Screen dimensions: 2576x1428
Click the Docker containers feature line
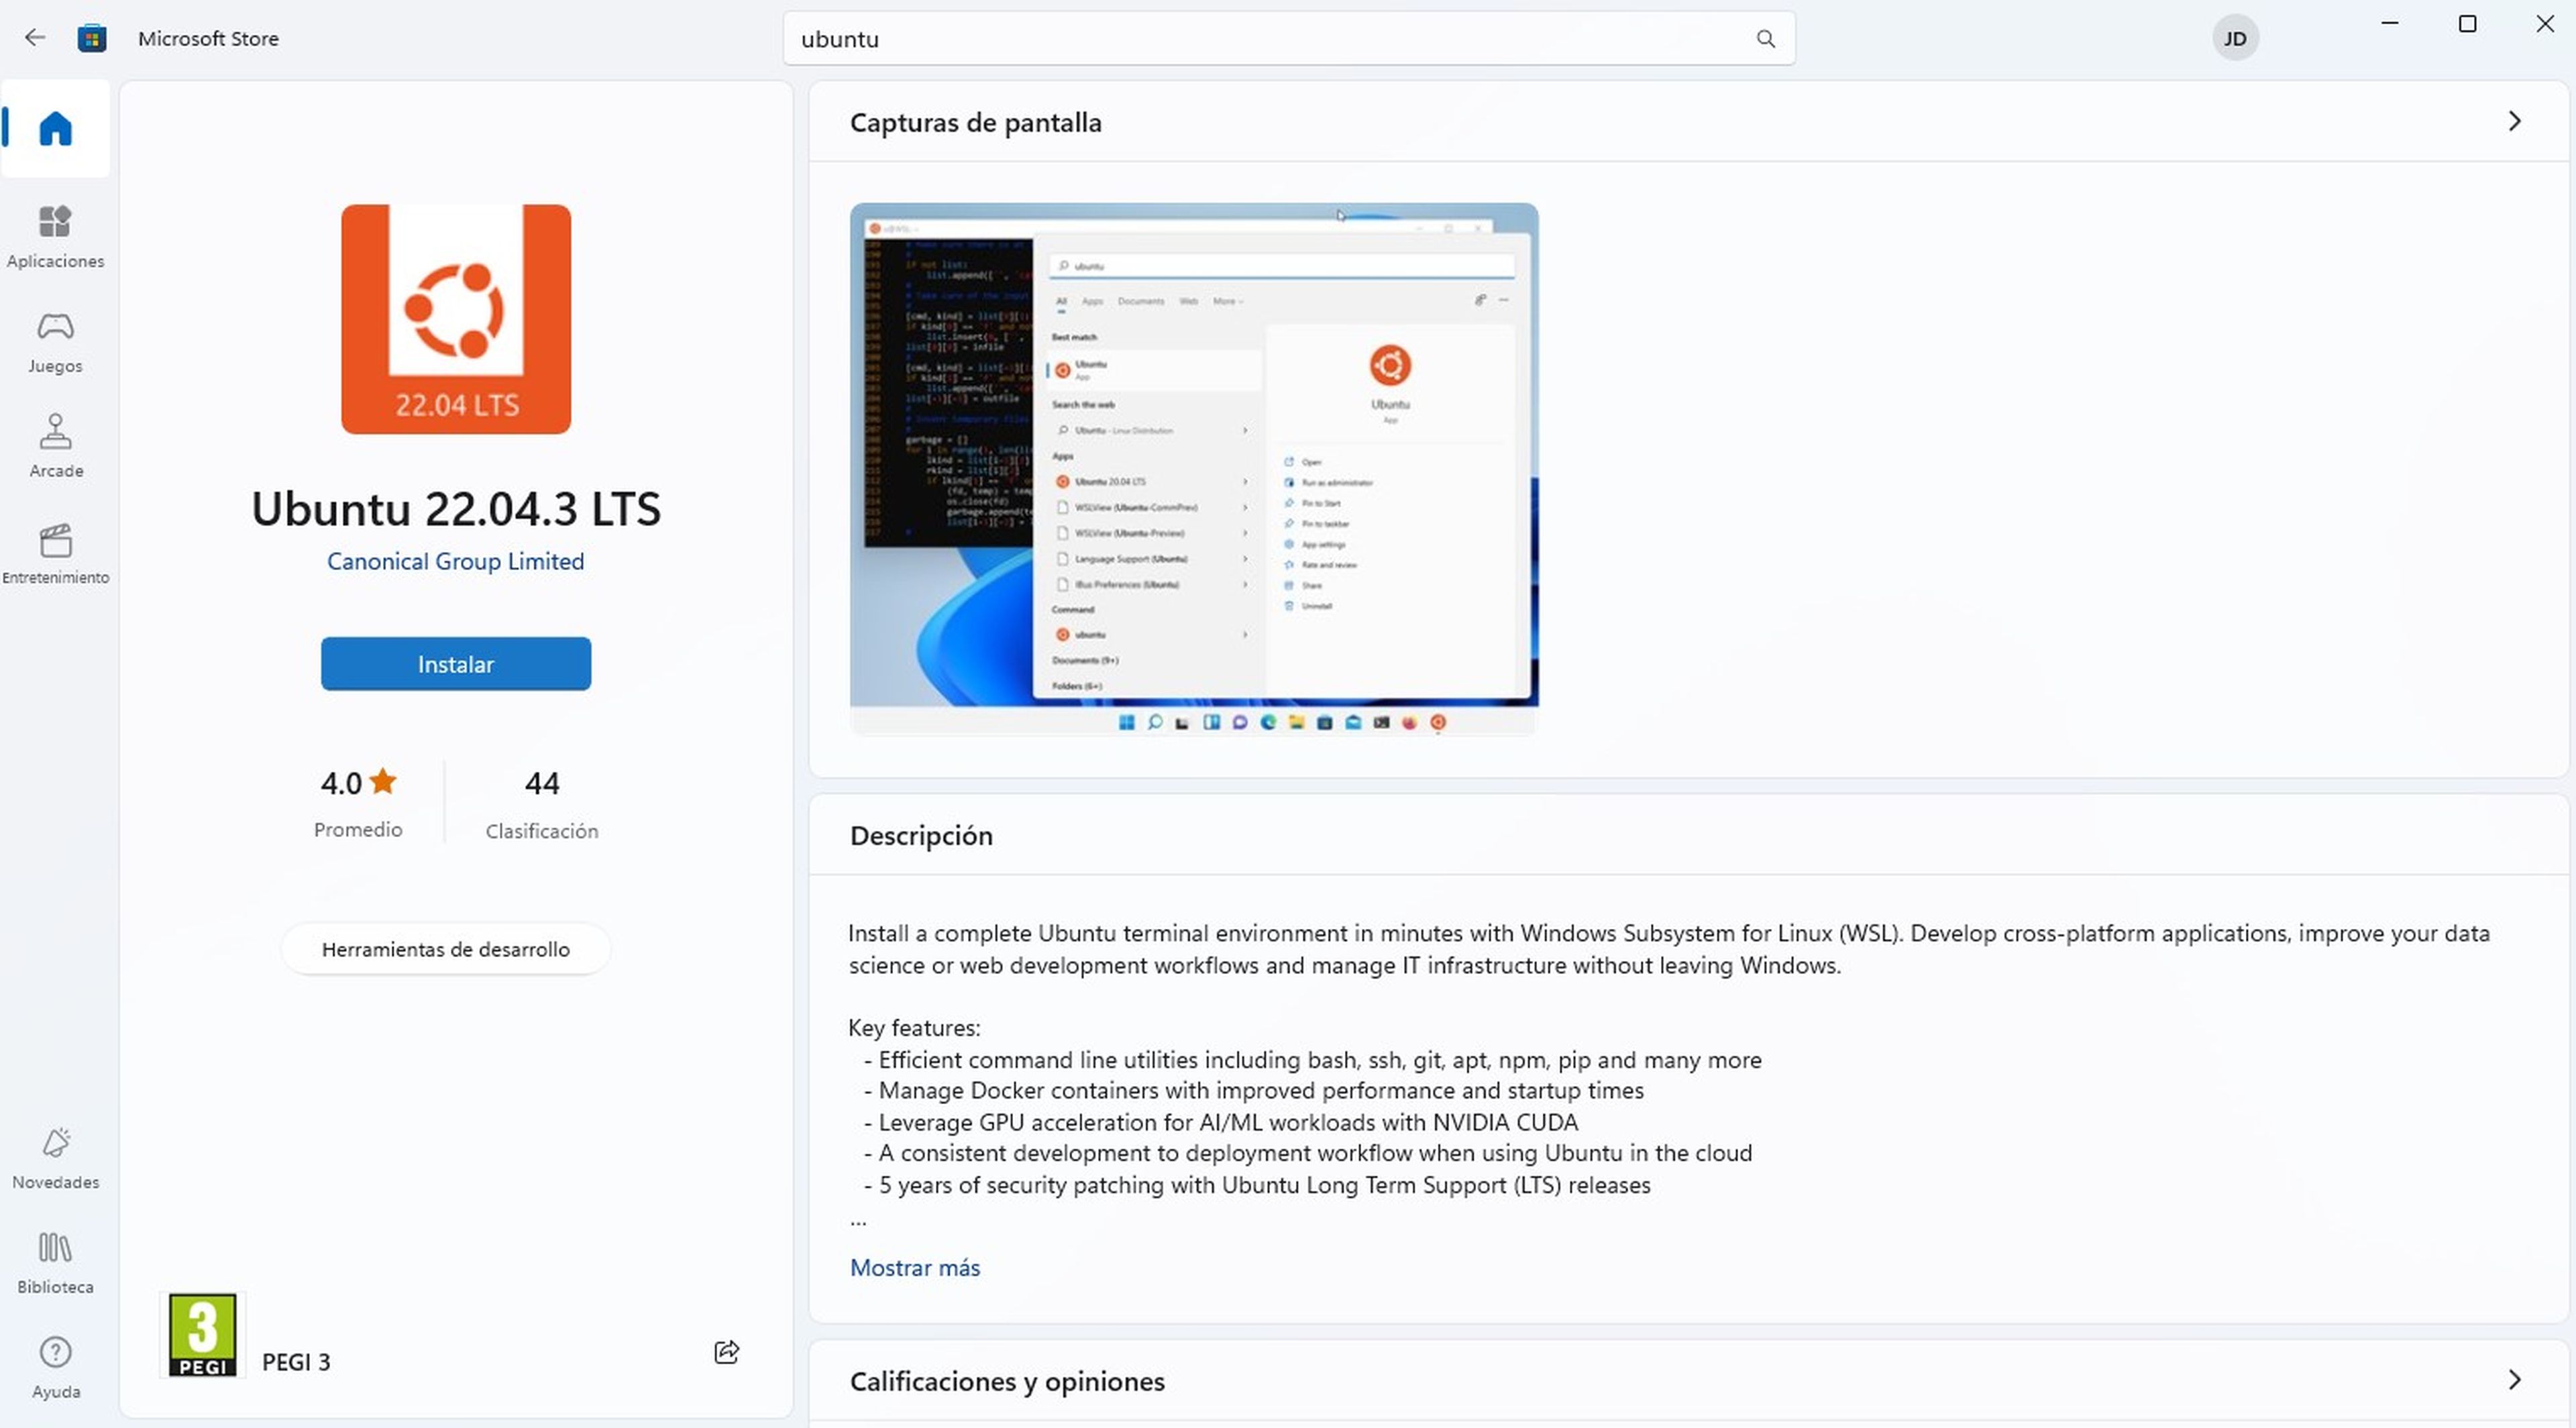pyautogui.click(x=1254, y=1090)
